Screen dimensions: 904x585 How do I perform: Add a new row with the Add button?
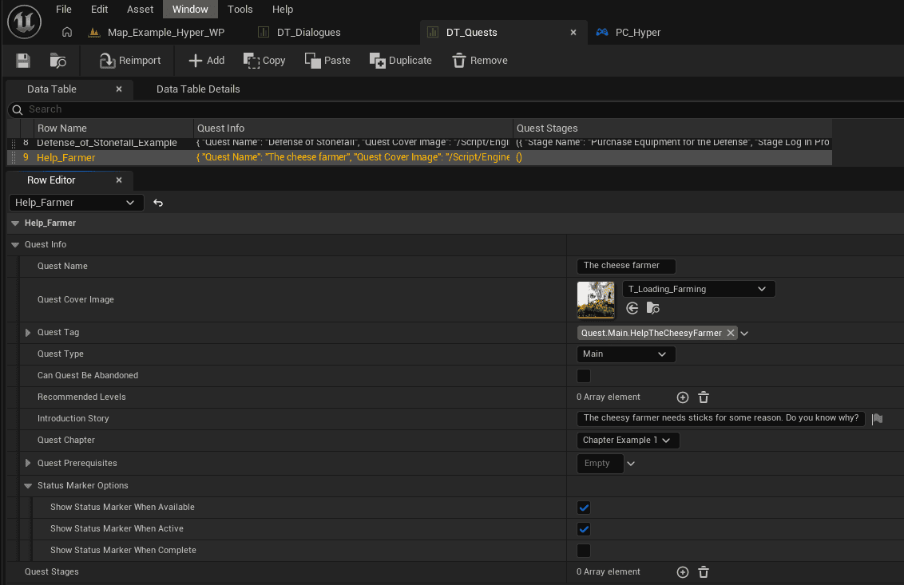[x=206, y=61]
